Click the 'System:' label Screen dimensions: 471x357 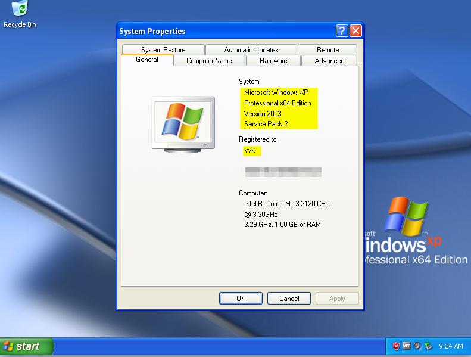click(x=249, y=82)
